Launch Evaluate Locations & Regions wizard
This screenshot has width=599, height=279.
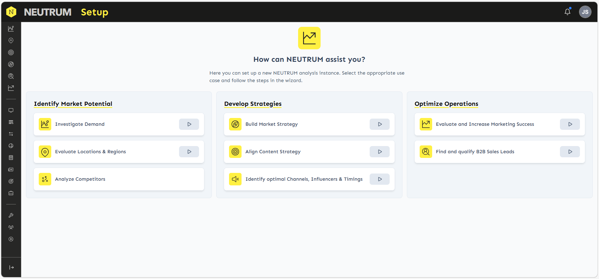pyautogui.click(x=189, y=152)
